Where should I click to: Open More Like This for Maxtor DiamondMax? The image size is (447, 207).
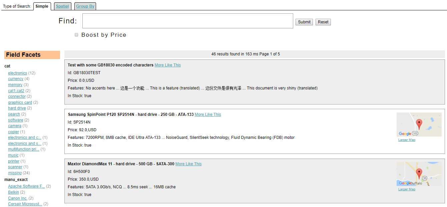188,164
